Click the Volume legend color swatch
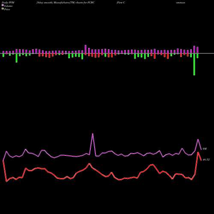Image resolution: width=214 pixels, height=214 pixels. pos(3,5)
